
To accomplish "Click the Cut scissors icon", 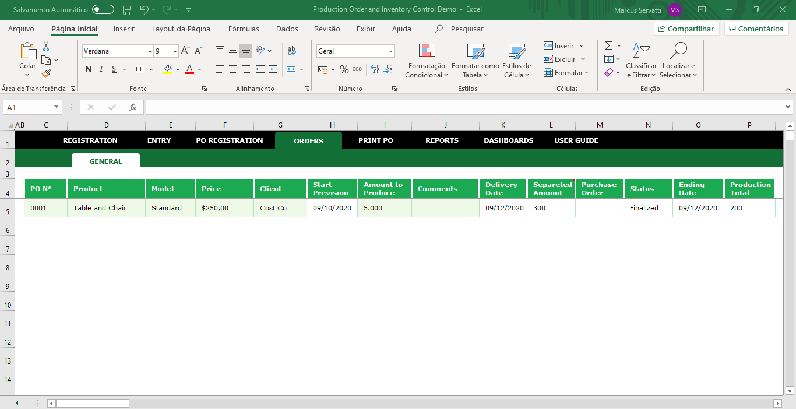I will (46, 47).
